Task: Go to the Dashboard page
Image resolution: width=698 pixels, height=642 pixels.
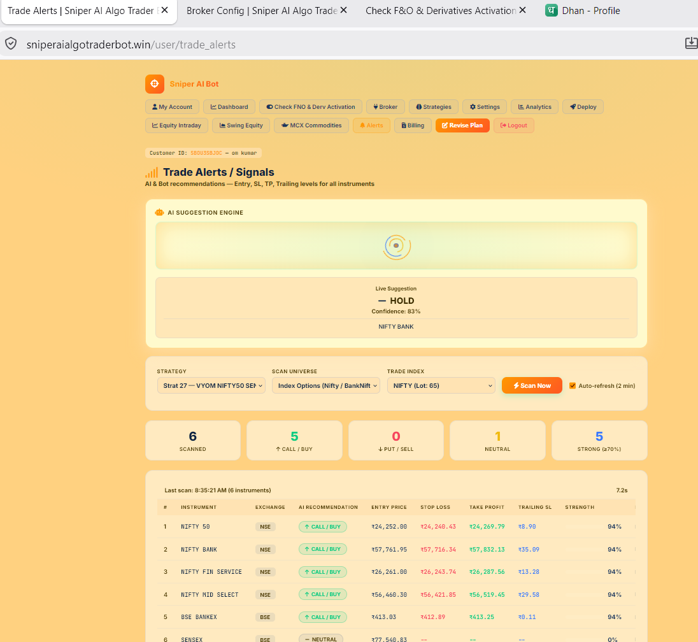Action: point(229,107)
